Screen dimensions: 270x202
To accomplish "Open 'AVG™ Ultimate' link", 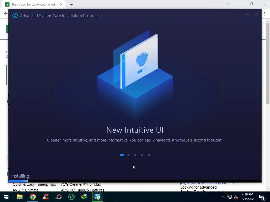I will click(26, 190).
